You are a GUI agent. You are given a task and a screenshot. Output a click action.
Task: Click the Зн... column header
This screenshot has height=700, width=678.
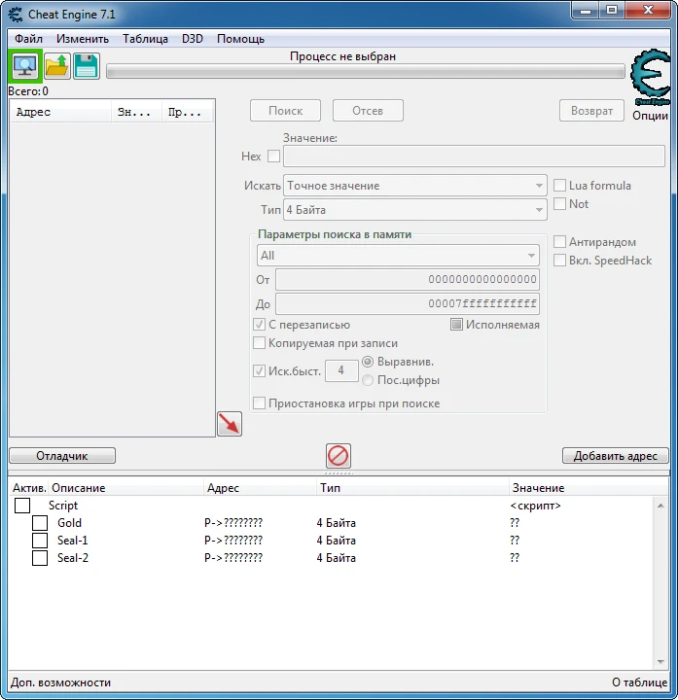[136, 112]
